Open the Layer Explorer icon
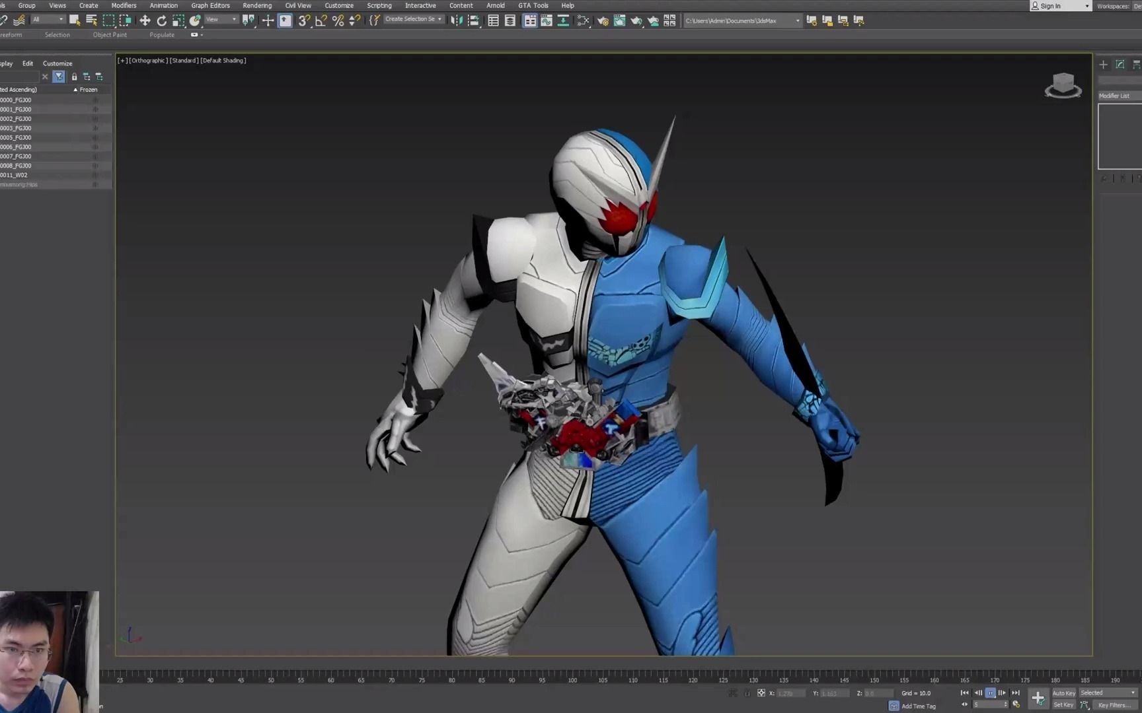This screenshot has height=713, width=1142. coord(510,20)
